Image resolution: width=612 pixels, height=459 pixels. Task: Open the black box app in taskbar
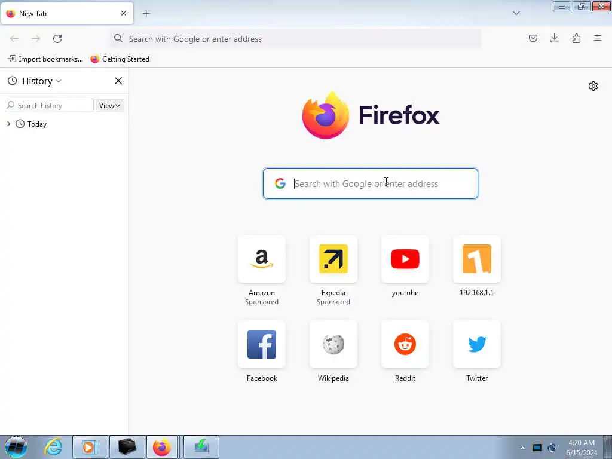[127, 447]
